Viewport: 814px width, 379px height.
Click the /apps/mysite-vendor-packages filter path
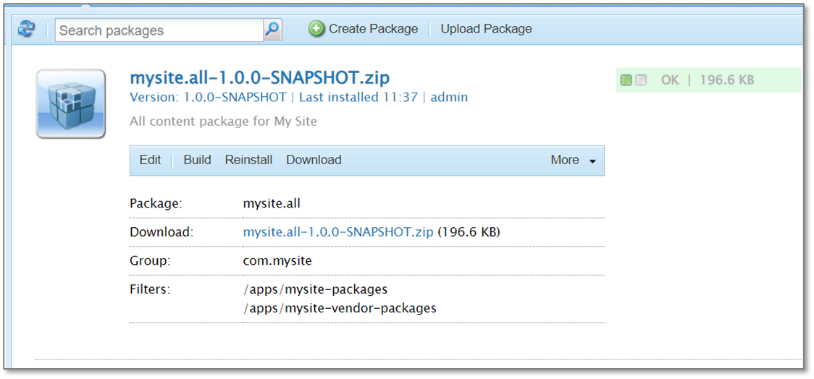tap(340, 308)
